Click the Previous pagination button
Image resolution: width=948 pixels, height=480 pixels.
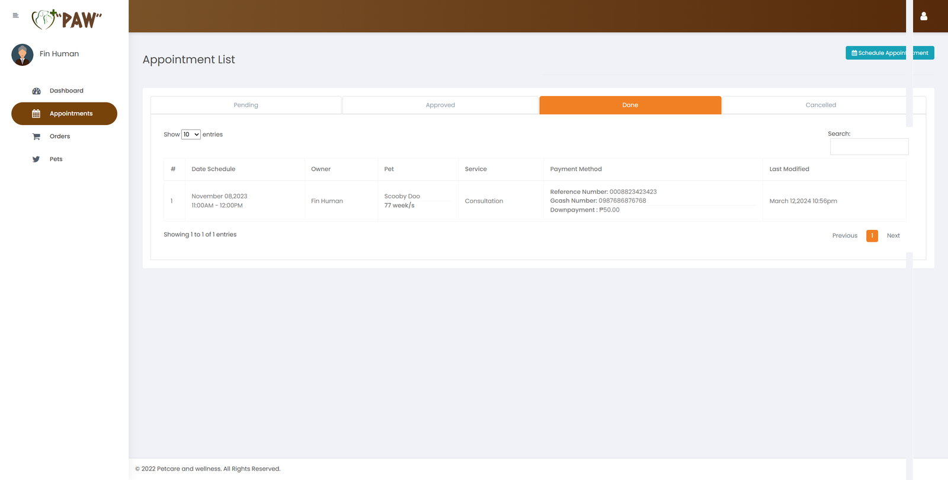(x=844, y=236)
